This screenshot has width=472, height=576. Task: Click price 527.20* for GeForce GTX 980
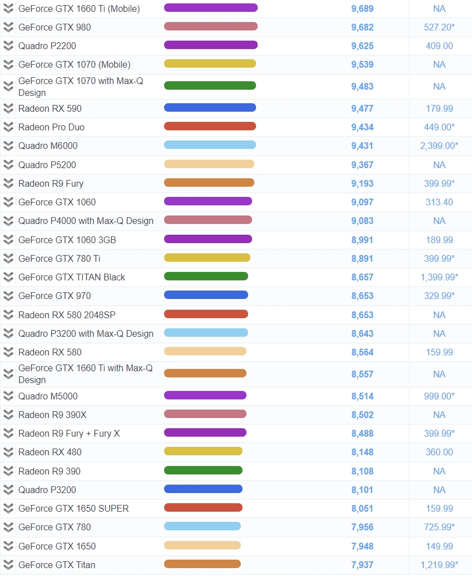(439, 27)
